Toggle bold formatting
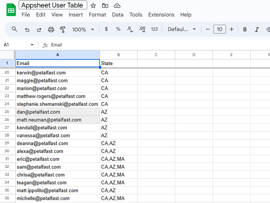Viewport: 270px width, 203px height. tap(245, 30)
